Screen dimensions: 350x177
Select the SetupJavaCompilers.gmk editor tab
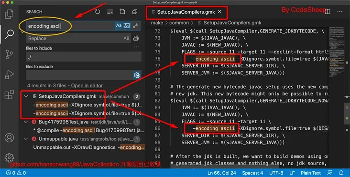pyautogui.click(x=186, y=12)
